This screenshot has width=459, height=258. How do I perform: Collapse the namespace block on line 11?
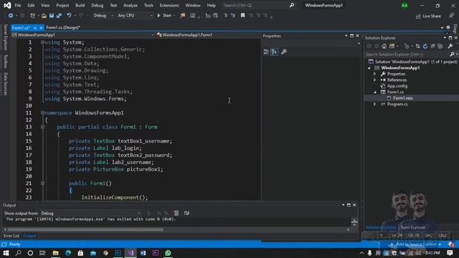[x=42, y=113]
